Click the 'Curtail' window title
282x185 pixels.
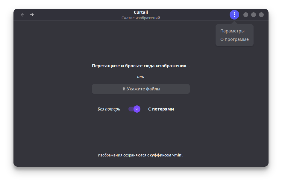(141, 12)
